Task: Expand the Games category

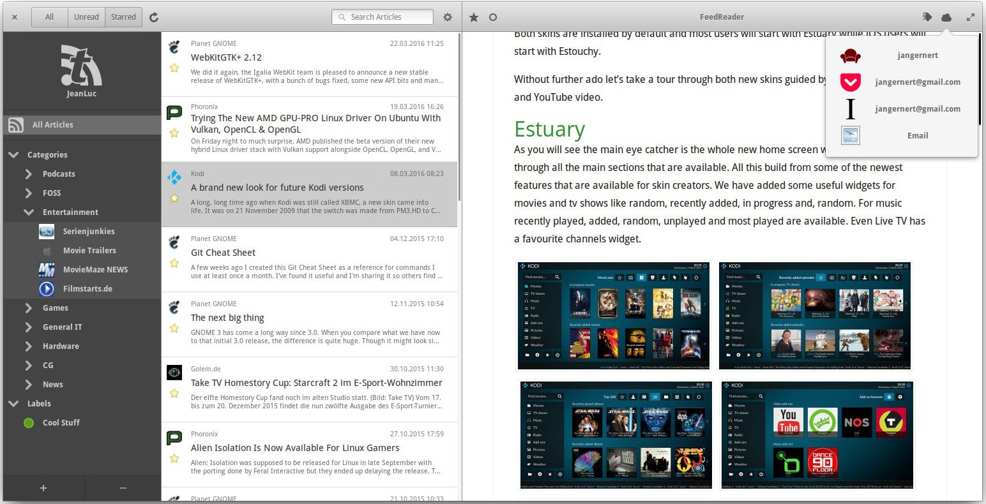Action: 29,308
